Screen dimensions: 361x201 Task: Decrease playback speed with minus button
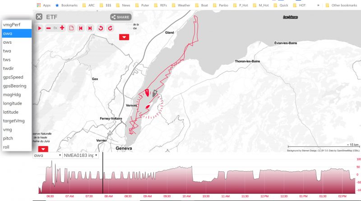click(x=48, y=28)
